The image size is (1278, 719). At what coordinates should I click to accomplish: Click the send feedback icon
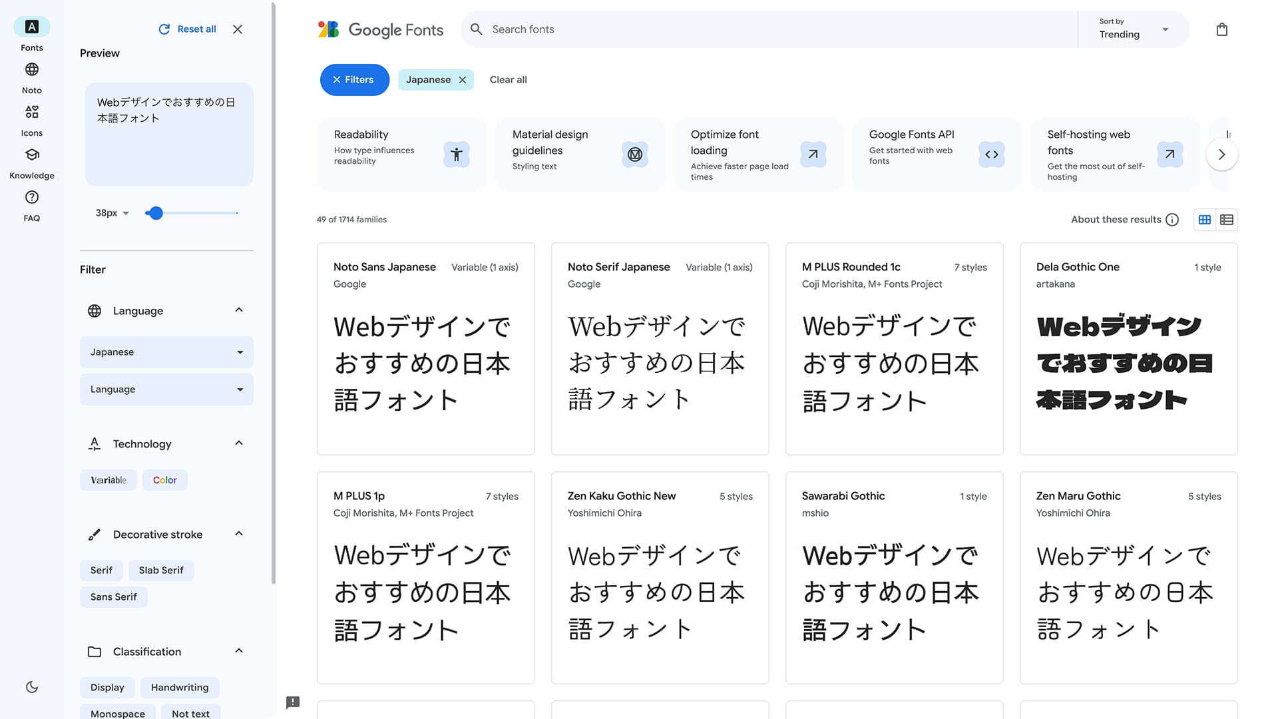pos(293,702)
